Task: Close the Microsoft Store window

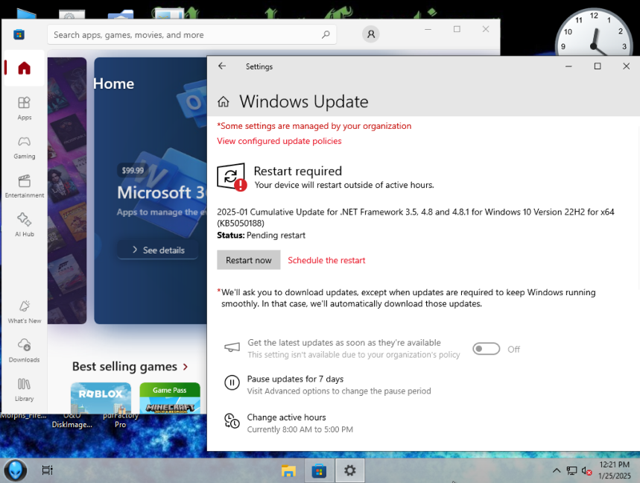Action: pos(486,29)
